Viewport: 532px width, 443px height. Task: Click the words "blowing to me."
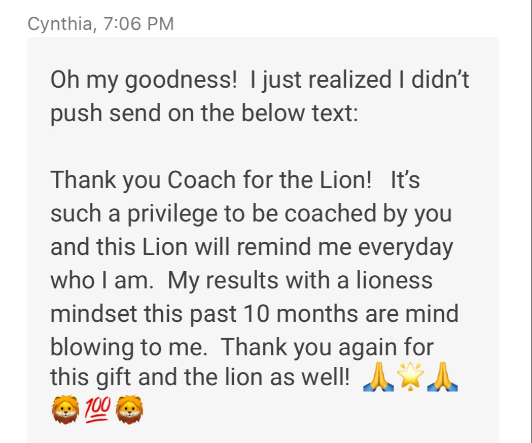(x=129, y=348)
